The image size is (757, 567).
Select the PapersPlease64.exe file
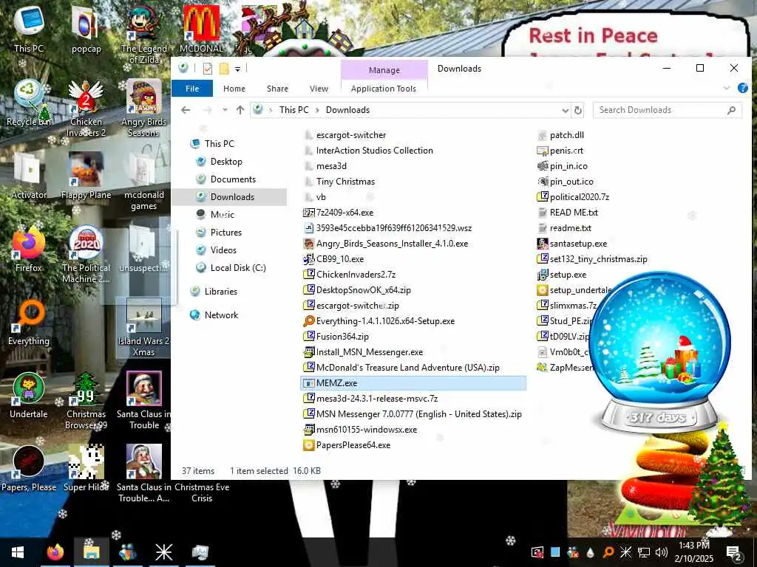[353, 445]
